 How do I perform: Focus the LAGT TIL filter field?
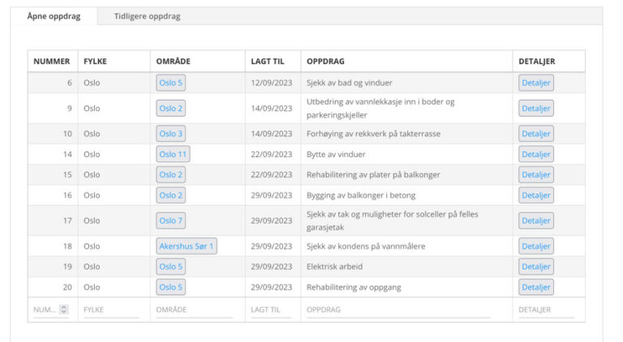(271, 310)
